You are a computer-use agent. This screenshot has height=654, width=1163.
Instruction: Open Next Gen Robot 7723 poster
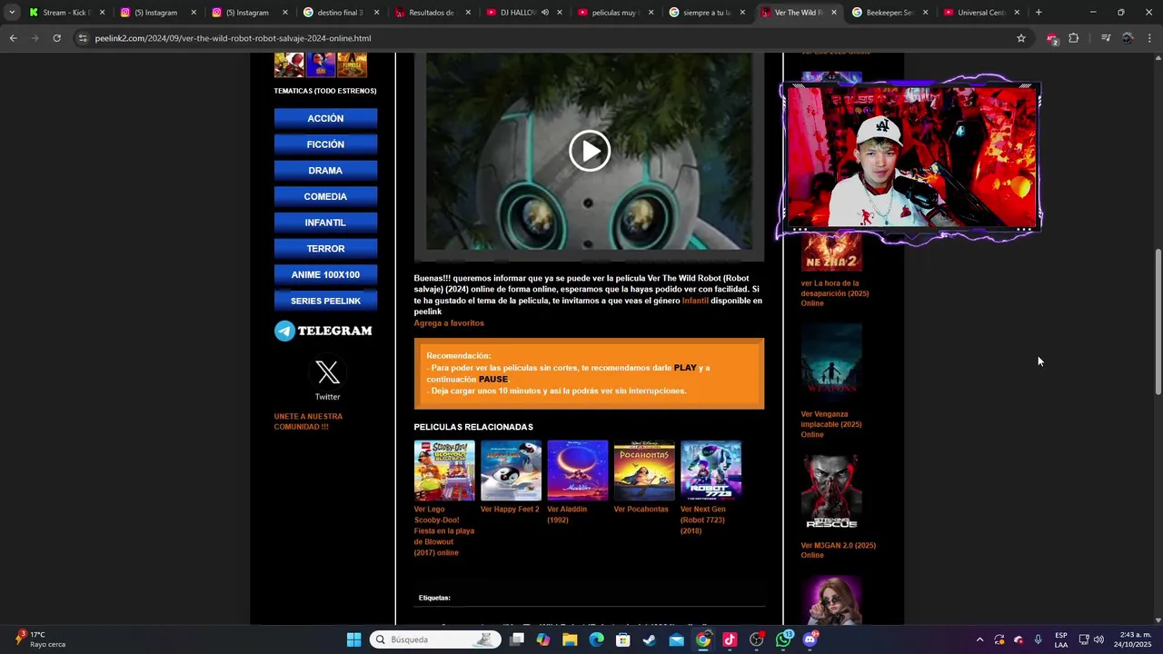pos(711,471)
